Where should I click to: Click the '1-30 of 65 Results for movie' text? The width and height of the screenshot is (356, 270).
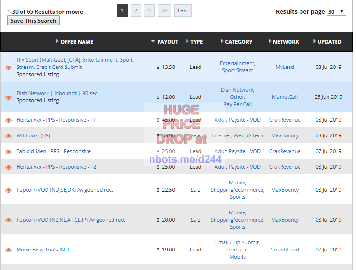pos(45,11)
